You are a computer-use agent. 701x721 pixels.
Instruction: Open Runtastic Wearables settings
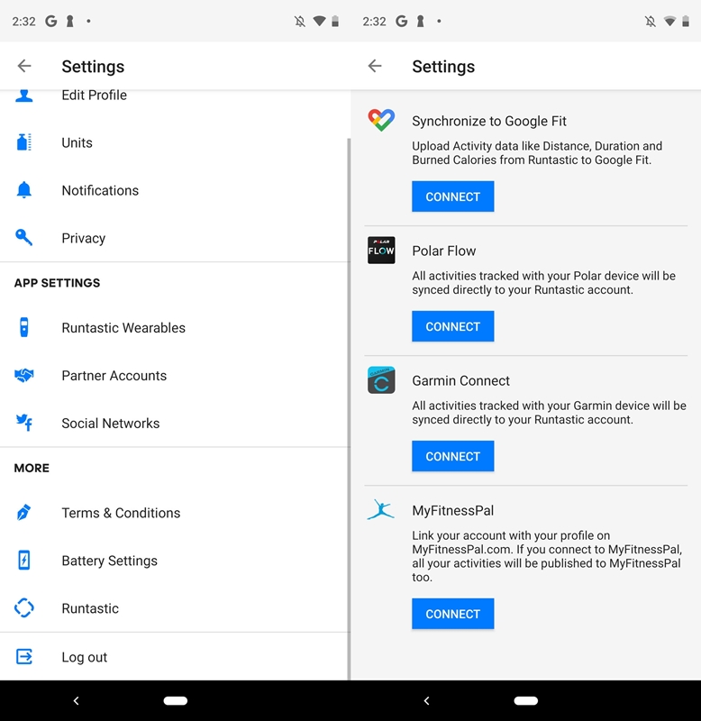175,327
